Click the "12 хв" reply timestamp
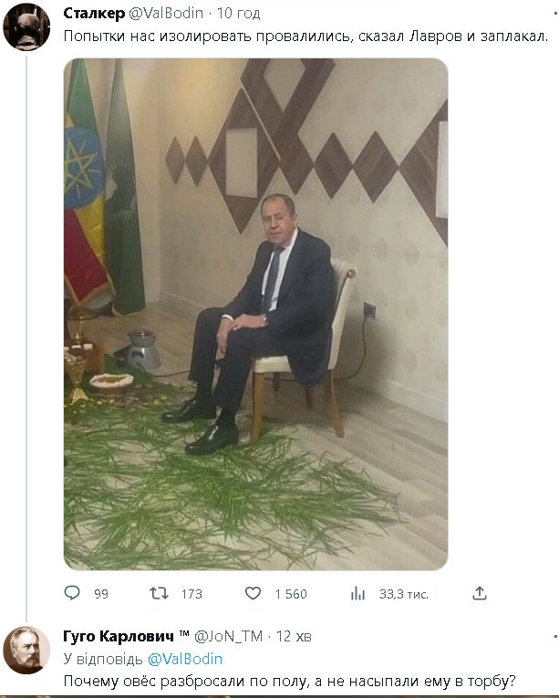 click(294, 636)
